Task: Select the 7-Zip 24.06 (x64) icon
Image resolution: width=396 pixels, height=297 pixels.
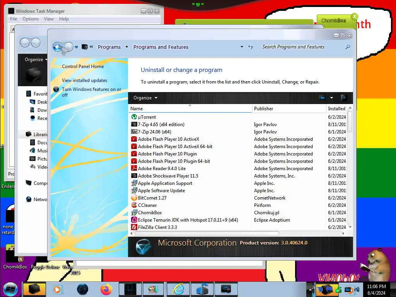Action: 134,131
